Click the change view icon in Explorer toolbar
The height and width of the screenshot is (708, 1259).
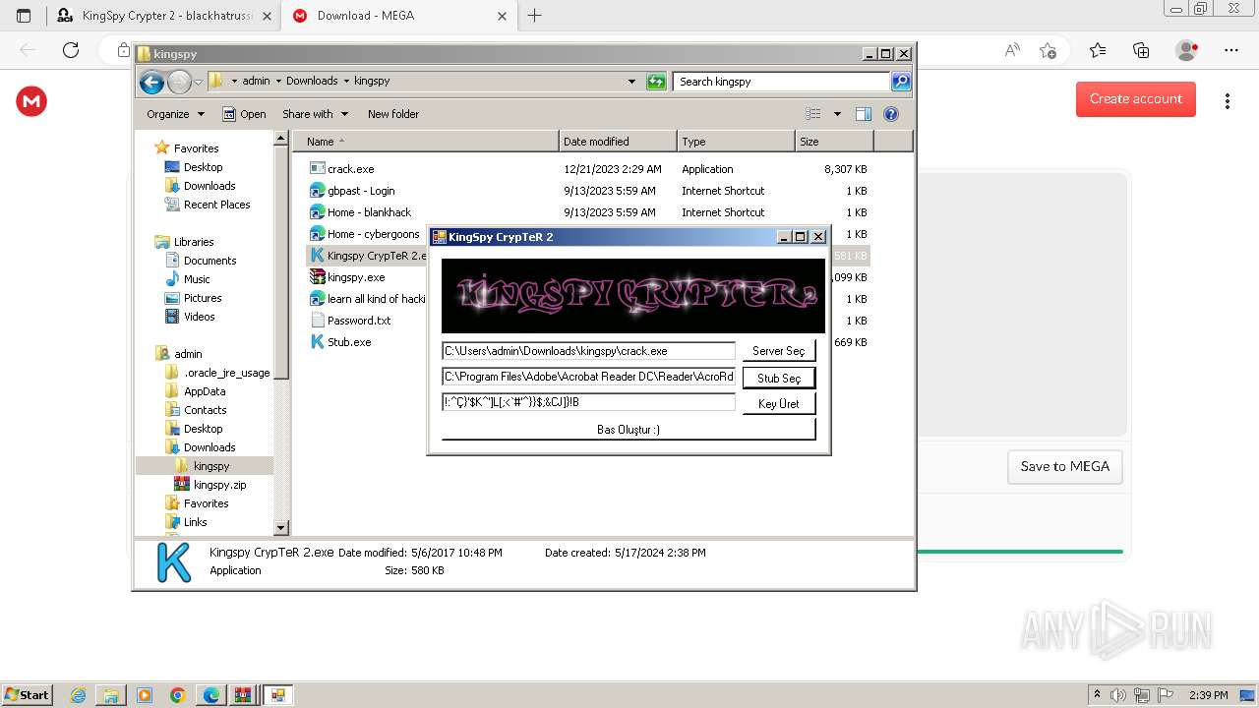coord(813,114)
